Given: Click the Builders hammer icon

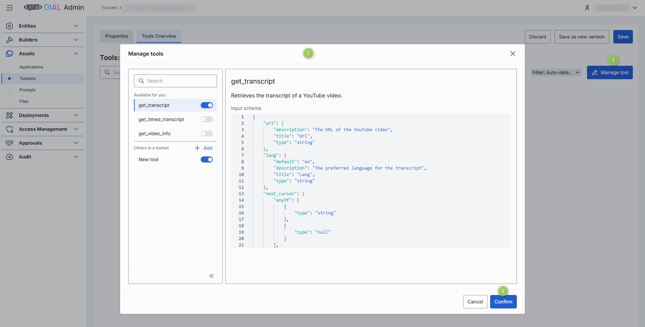Looking at the screenshot, I should pyautogui.click(x=9, y=40).
